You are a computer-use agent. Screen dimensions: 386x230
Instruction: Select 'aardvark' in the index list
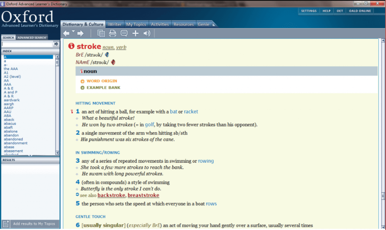(12, 100)
